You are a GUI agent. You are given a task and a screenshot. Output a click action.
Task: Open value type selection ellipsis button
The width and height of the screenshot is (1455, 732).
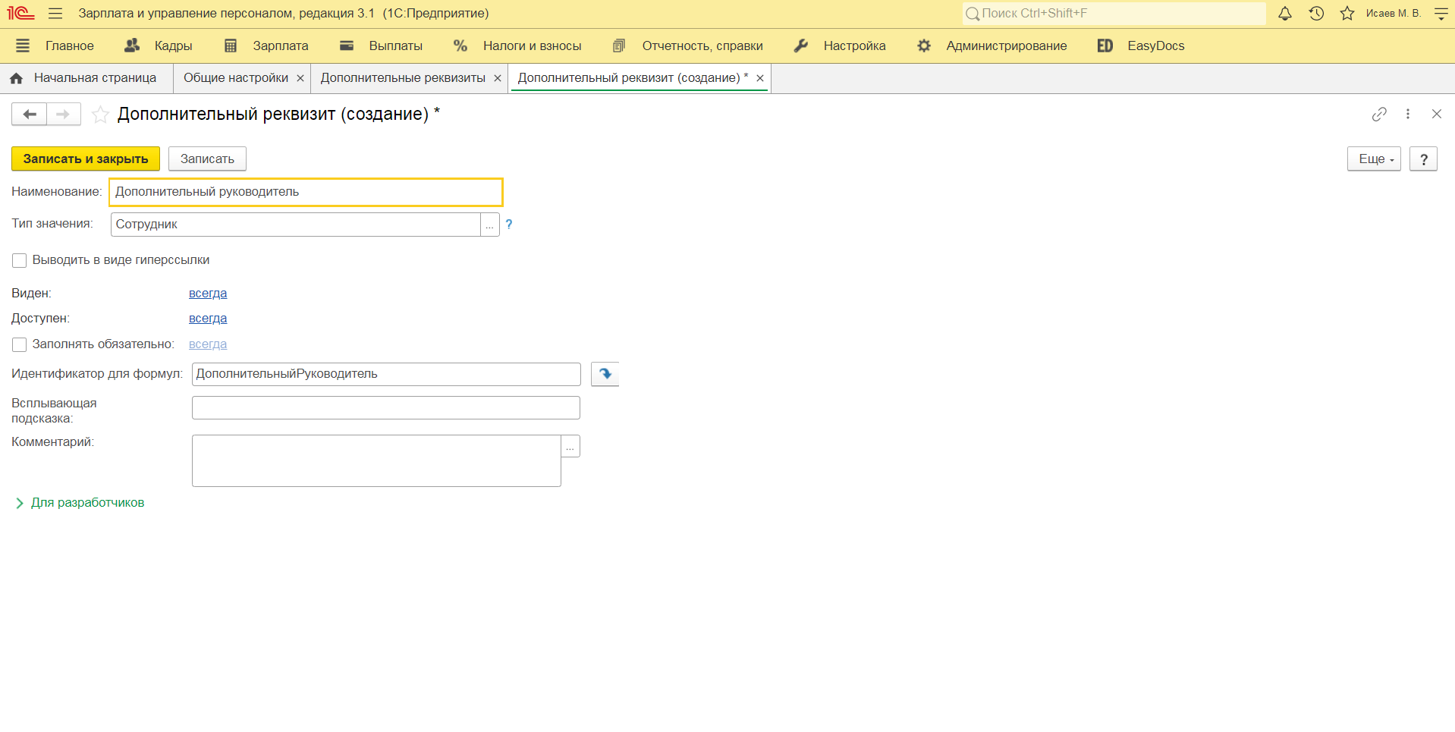coord(490,225)
